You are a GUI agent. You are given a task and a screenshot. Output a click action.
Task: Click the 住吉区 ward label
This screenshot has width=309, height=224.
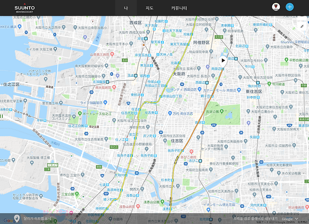177,141
